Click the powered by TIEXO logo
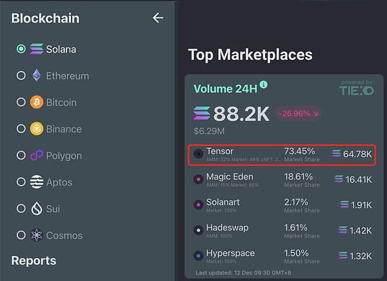Image resolution: width=387 pixels, height=281 pixels. (356, 89)
